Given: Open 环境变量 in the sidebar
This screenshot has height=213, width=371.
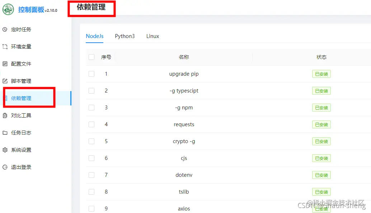Looking at the screenshot, I should pyautogui.click(x=21, y=47).
